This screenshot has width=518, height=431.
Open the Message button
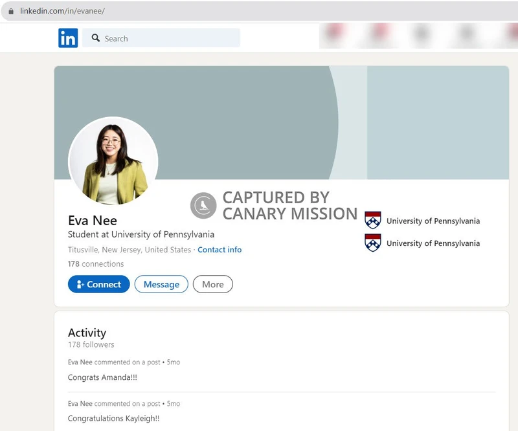click(161, 284)
